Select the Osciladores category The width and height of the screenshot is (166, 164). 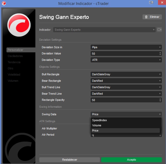(x=15, y=56)
